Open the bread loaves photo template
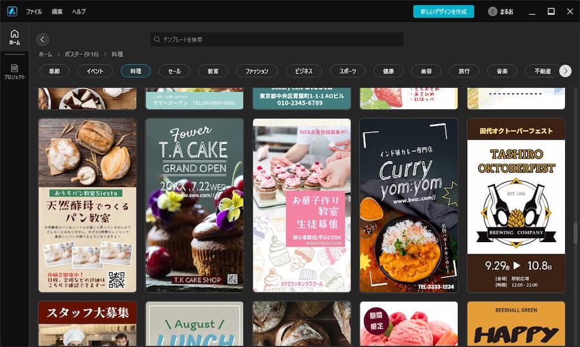580x347 pixels. tap(302, 324)
